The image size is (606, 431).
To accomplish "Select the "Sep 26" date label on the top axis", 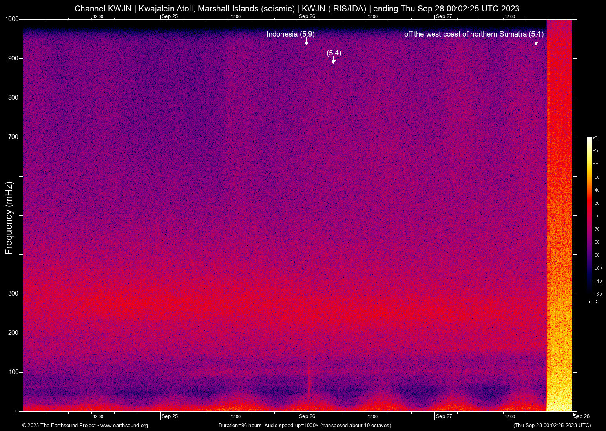I will tap(307, 16).
